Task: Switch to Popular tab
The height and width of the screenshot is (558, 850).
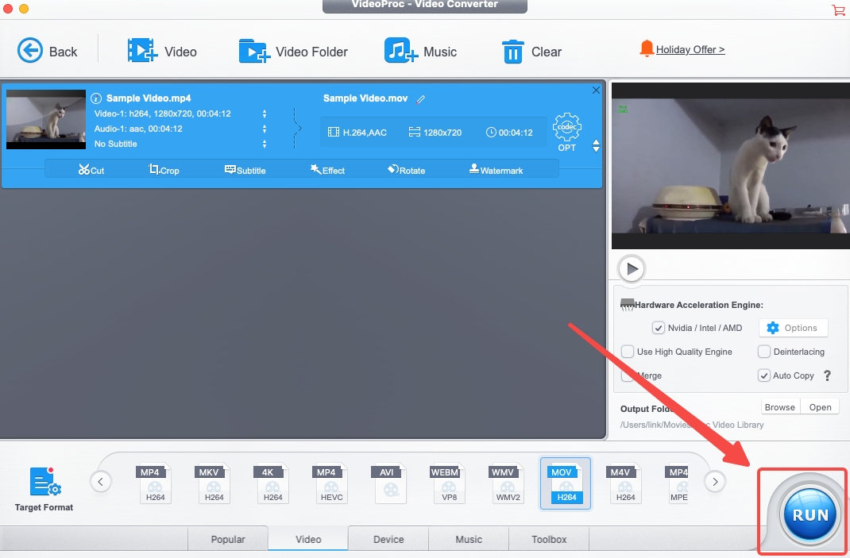Action: click(x=228, y=539)
